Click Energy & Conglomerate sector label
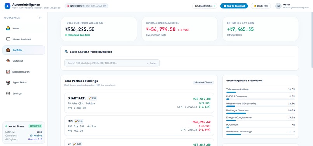The image size is (313, 146). 239,117
